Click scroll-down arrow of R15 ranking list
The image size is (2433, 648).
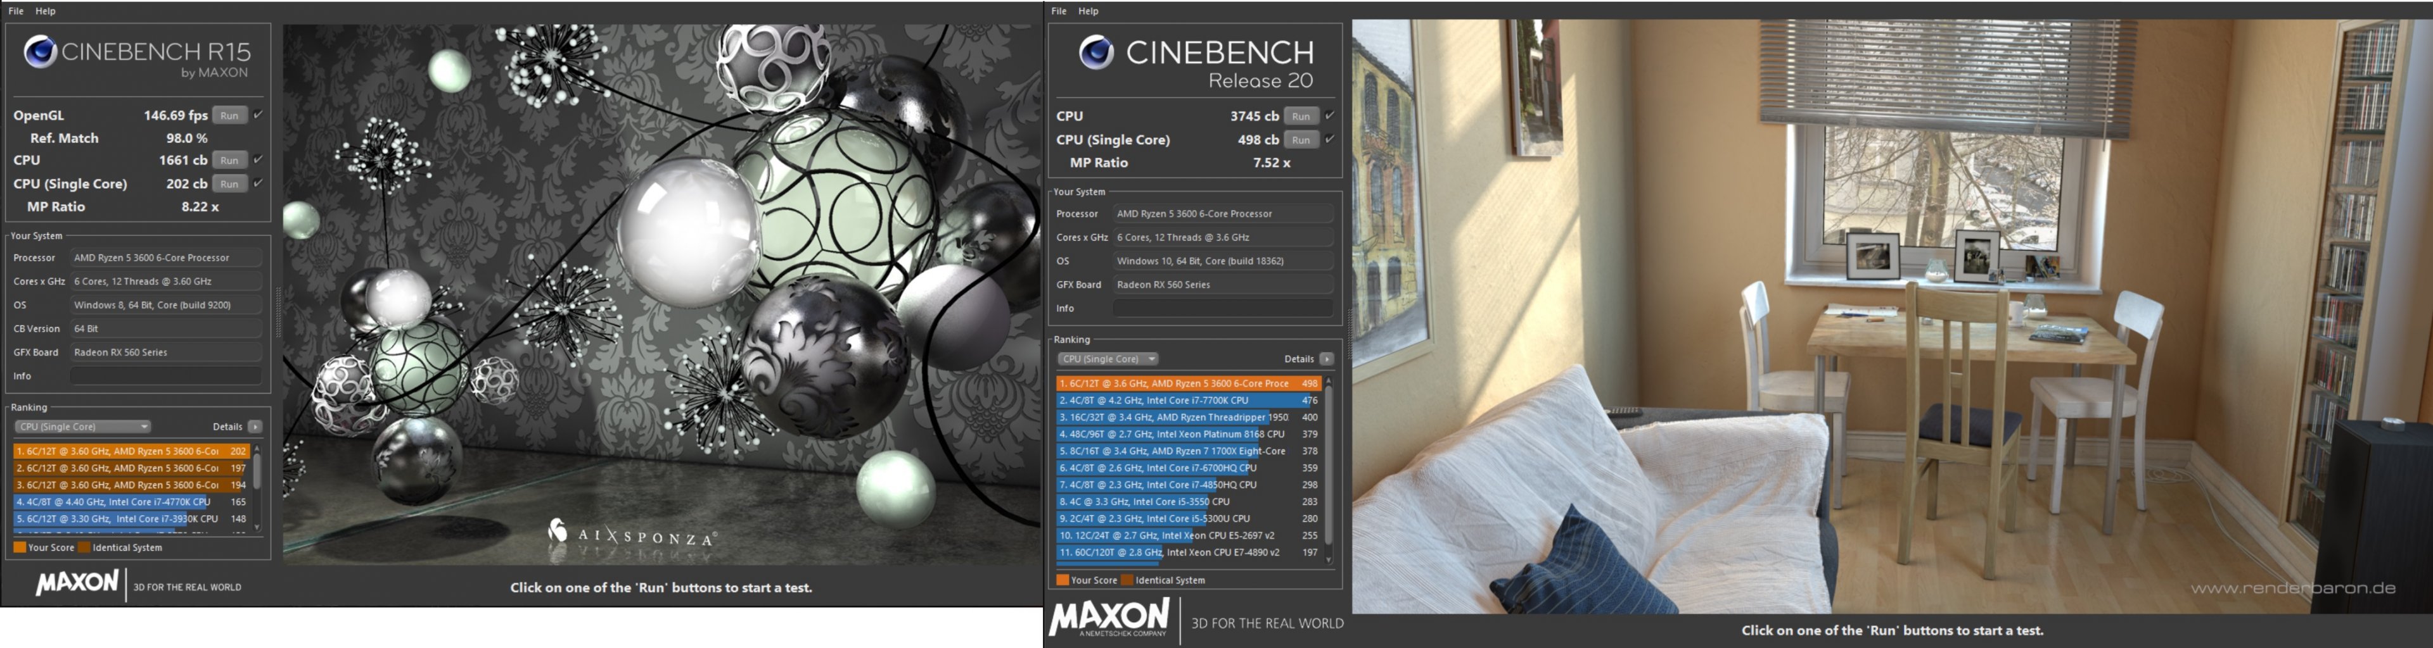pyautogui.click(x=257, y=526)
